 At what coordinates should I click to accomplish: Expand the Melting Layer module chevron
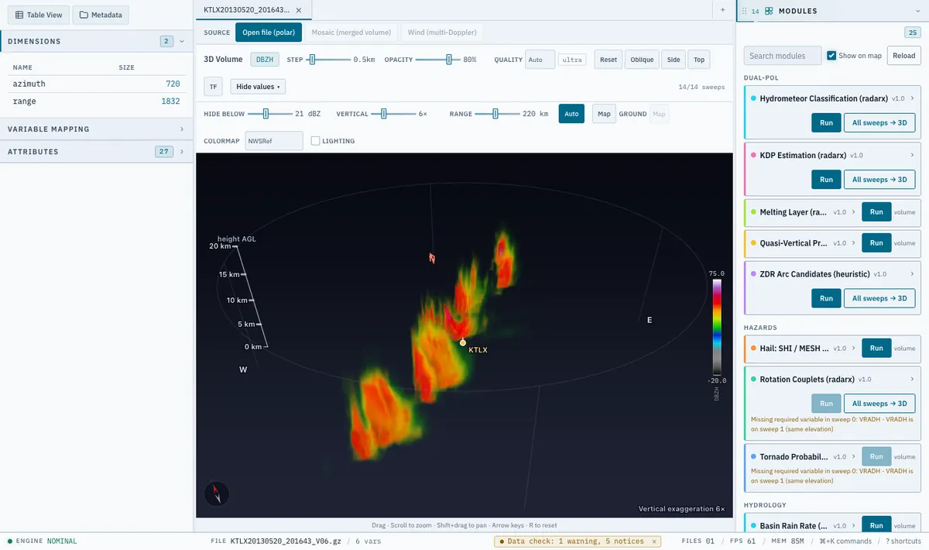pyautogui.click(x=854, y=211)
